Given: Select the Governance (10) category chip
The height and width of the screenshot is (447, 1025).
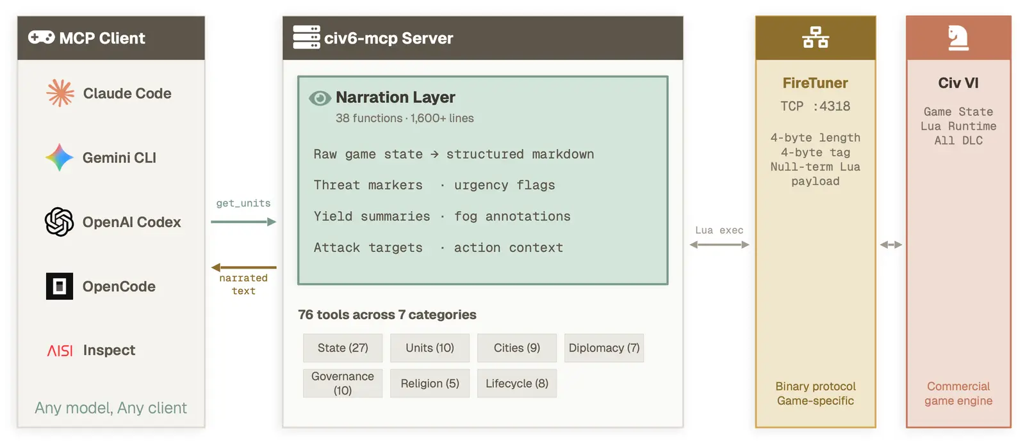Looking at the screenshot, I should click(343, 384).
